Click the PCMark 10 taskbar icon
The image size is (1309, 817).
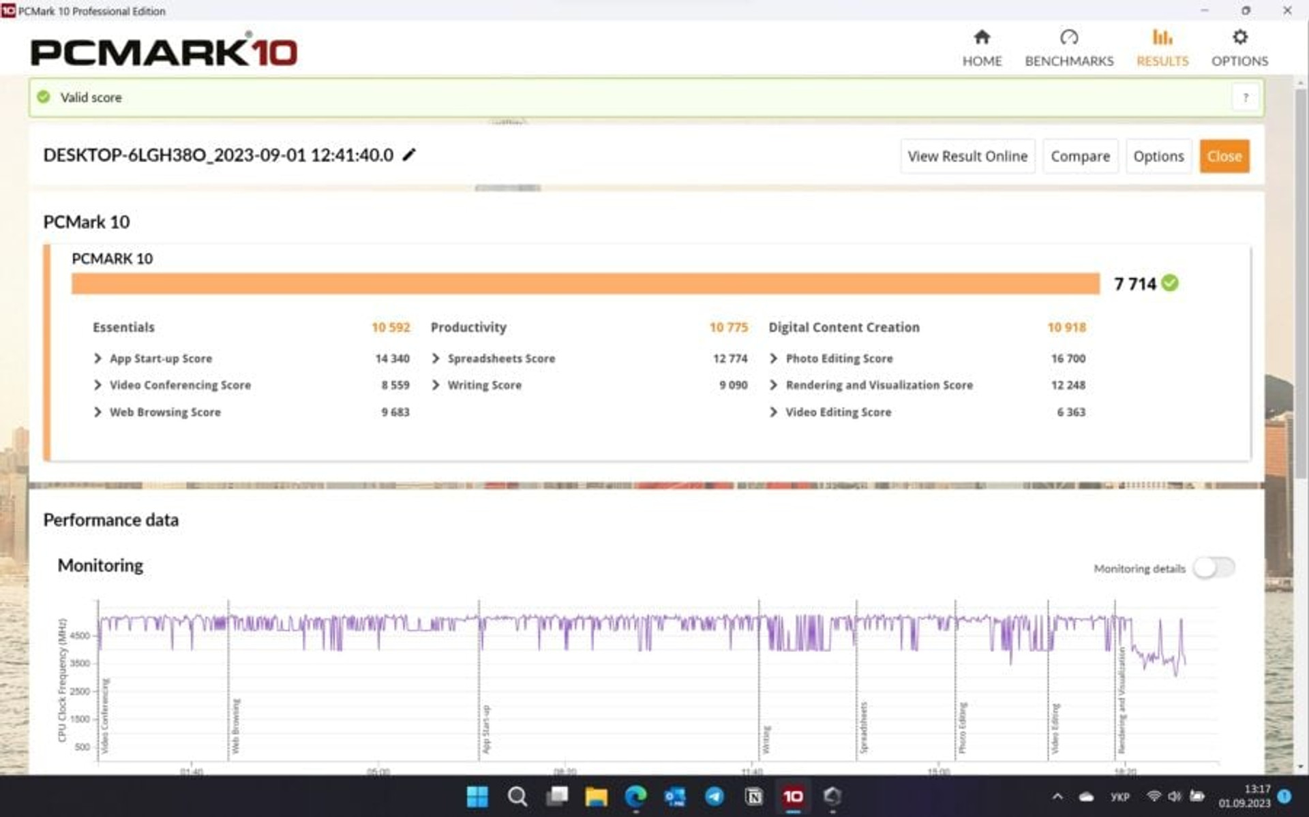click(x=793, y=796)
